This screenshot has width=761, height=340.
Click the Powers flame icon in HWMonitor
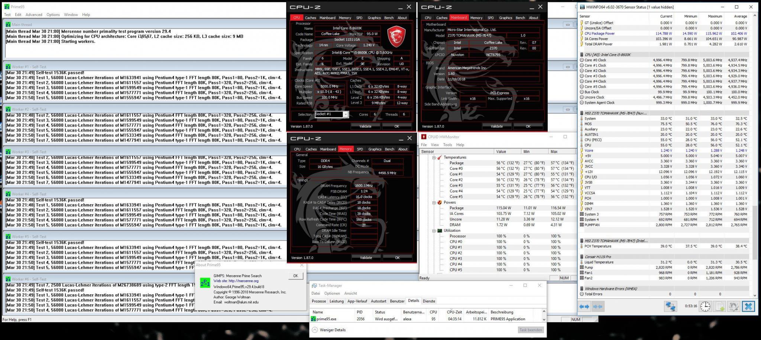[x=439, y=203]
